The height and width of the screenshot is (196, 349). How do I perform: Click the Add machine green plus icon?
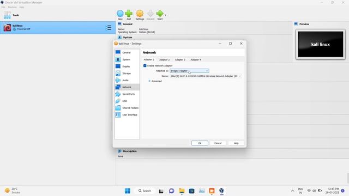tap(129, 15)
